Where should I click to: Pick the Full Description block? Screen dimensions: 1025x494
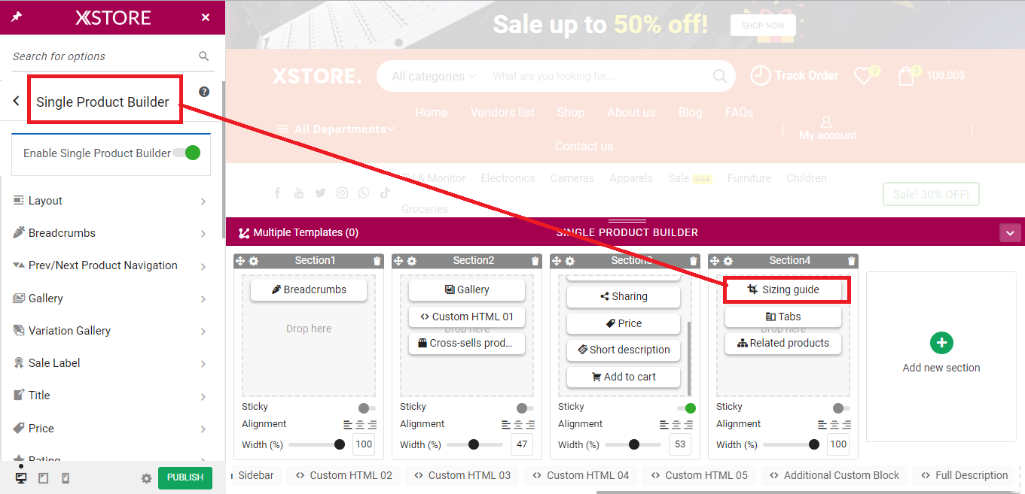pos(964,475)
